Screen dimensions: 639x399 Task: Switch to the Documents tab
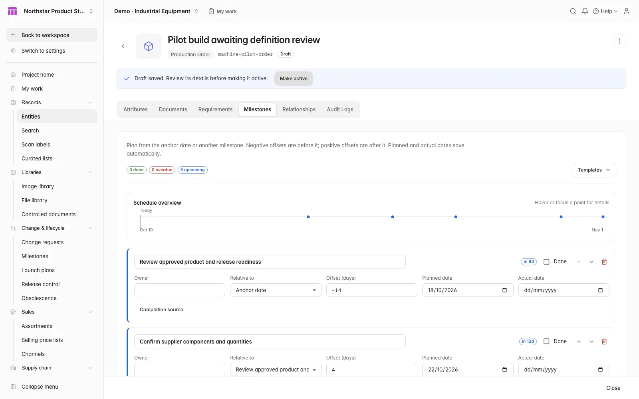pyautogui.click(x=173, y=109)
